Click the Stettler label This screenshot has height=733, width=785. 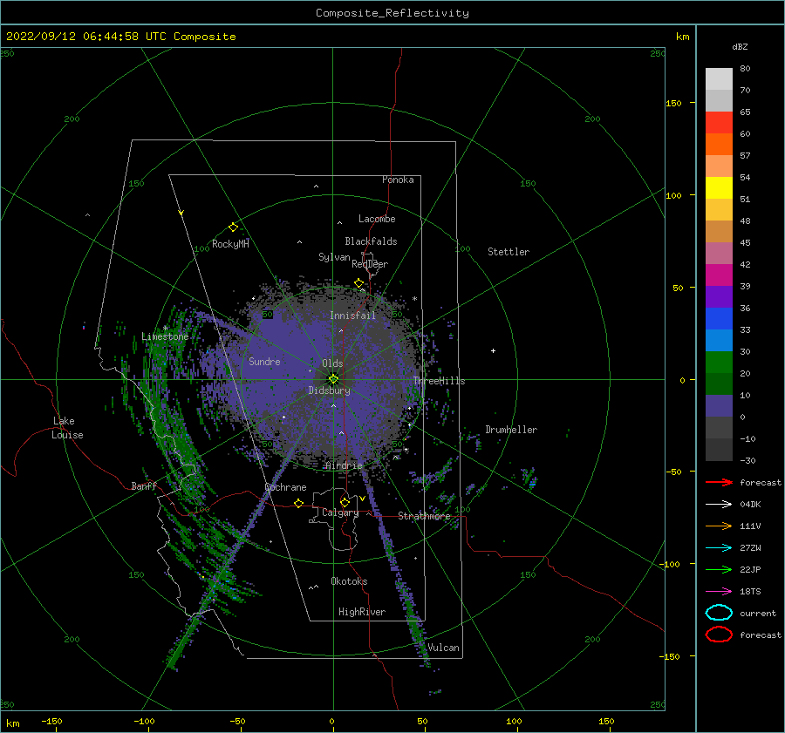coord(509,252)
